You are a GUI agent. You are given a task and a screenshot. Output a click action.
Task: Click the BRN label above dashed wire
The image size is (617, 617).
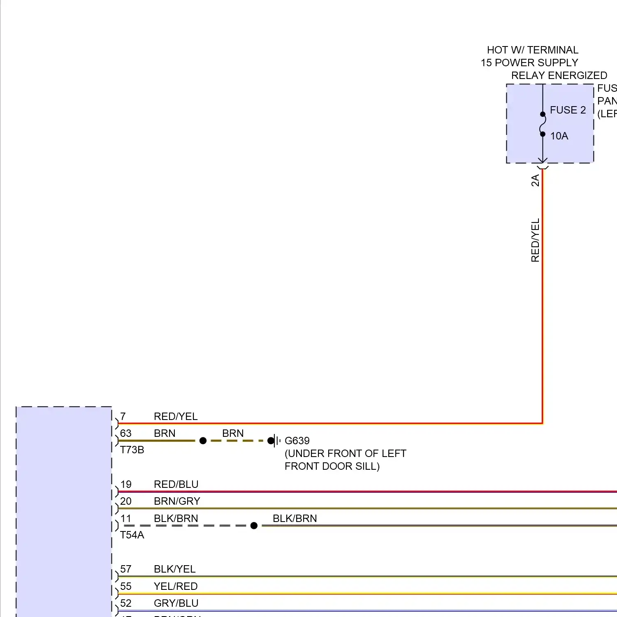click(233, 434)
